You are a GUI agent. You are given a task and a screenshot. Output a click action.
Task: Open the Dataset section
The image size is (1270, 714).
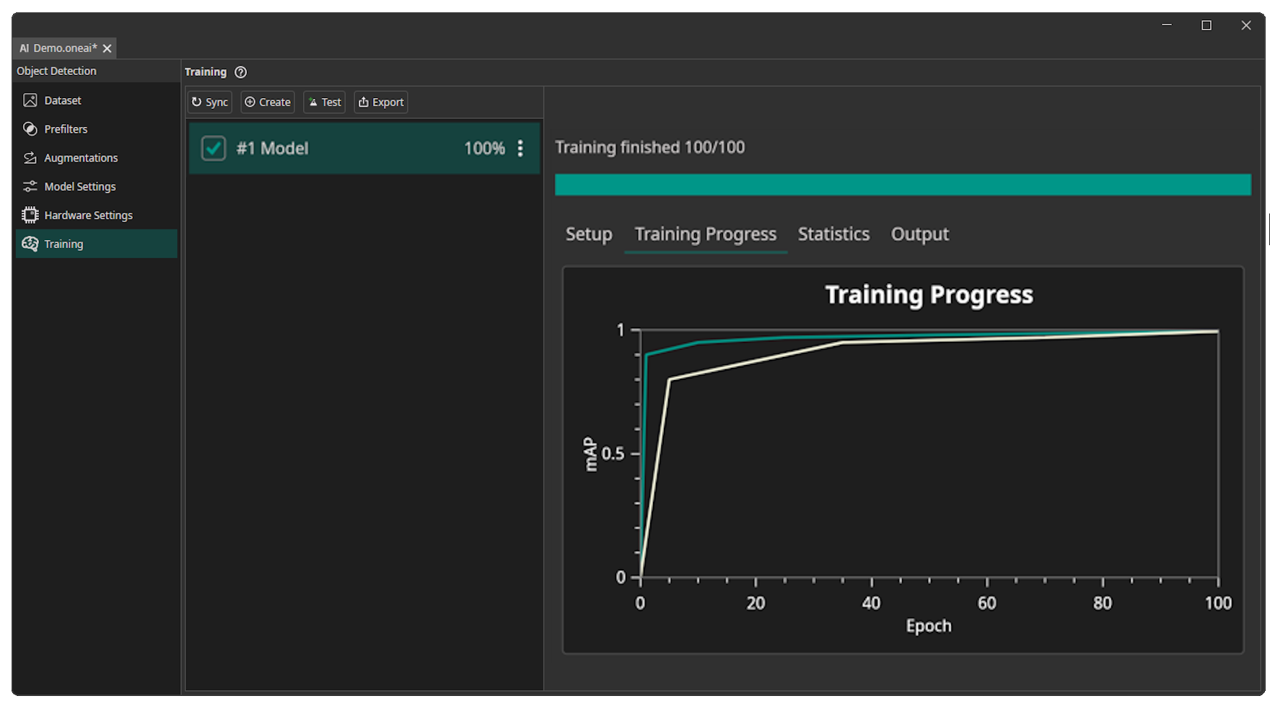pos(96,100)
